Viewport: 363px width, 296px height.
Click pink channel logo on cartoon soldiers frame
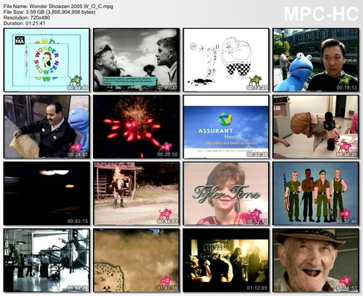pos(345,214)
